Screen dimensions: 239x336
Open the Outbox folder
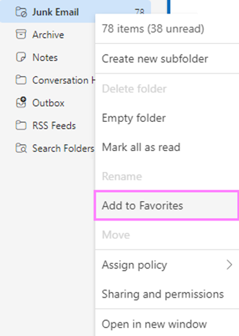click(x=47, y=102)
